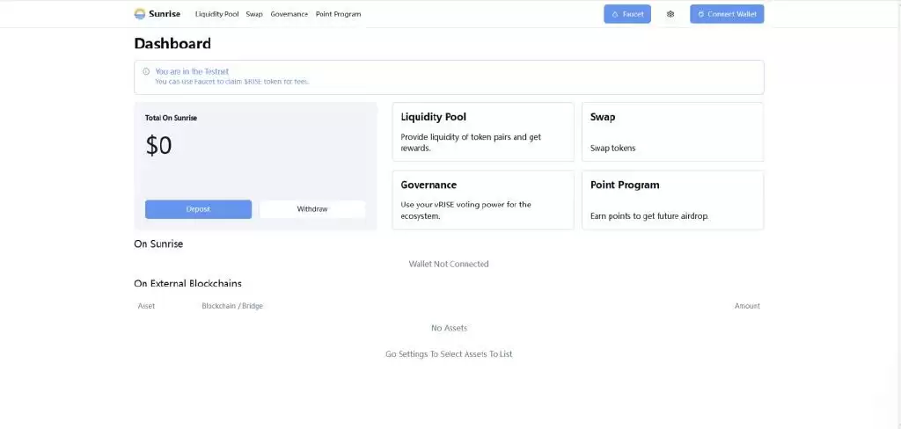Select the Swap tokens card
Viewport: 901px width, 429px height.
672,132
